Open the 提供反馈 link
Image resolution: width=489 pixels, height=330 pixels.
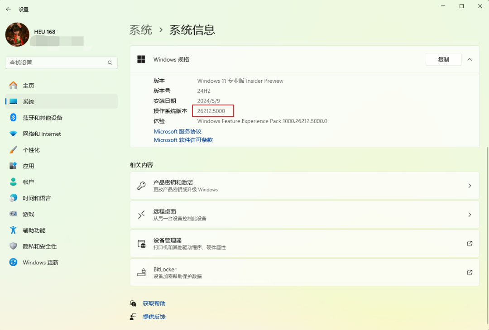pyautogui.click(x=154, y=317)
